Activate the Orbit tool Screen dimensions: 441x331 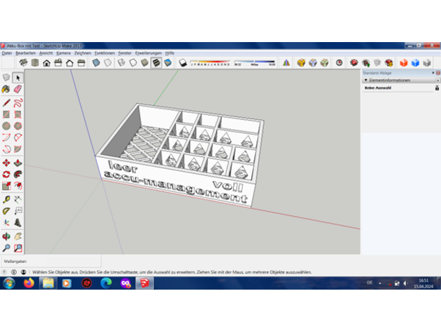6,236
